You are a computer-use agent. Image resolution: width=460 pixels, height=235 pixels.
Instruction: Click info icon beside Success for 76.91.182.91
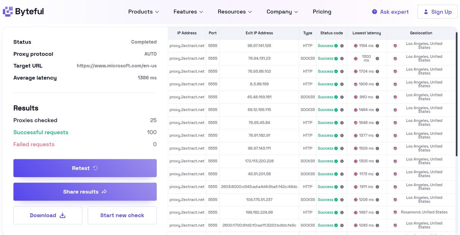[x=342, y=135]
